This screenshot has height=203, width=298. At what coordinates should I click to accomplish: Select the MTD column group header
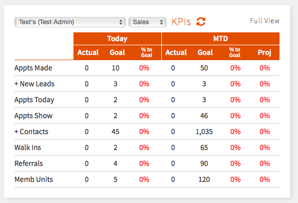pyautogui.click(x=220, y=39)
